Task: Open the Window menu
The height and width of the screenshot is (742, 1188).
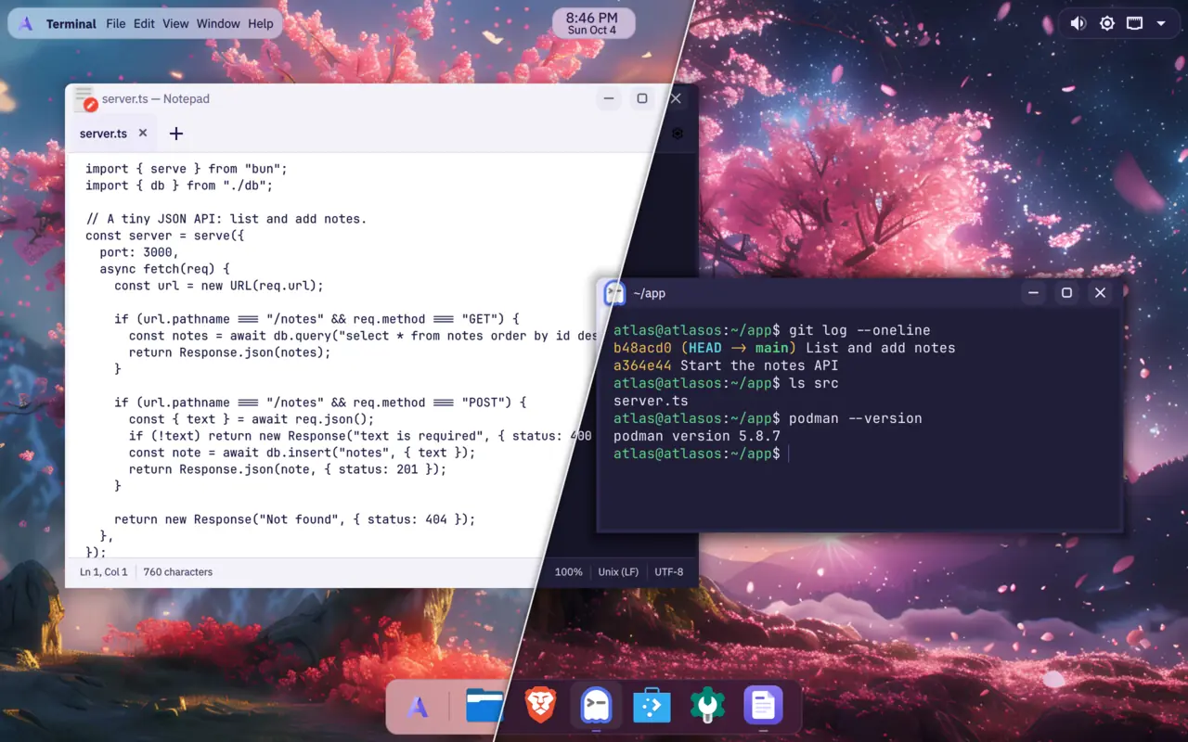Action: 218,24
